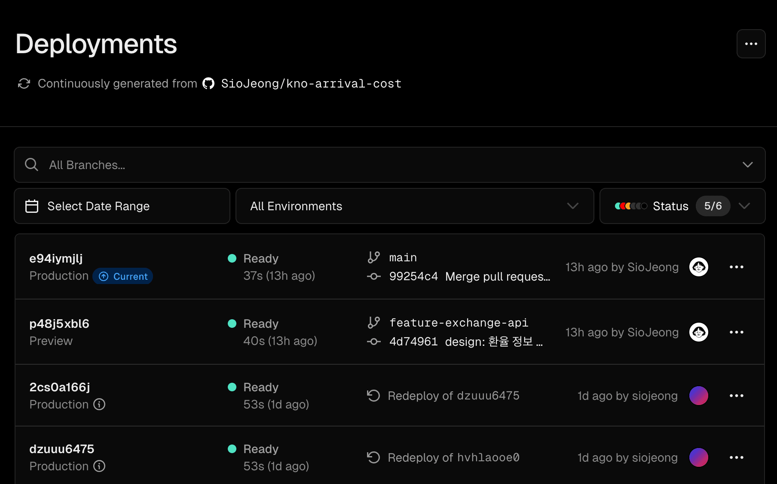Click the redeploy icon on the 2cs0a166j row

[373, 395]
